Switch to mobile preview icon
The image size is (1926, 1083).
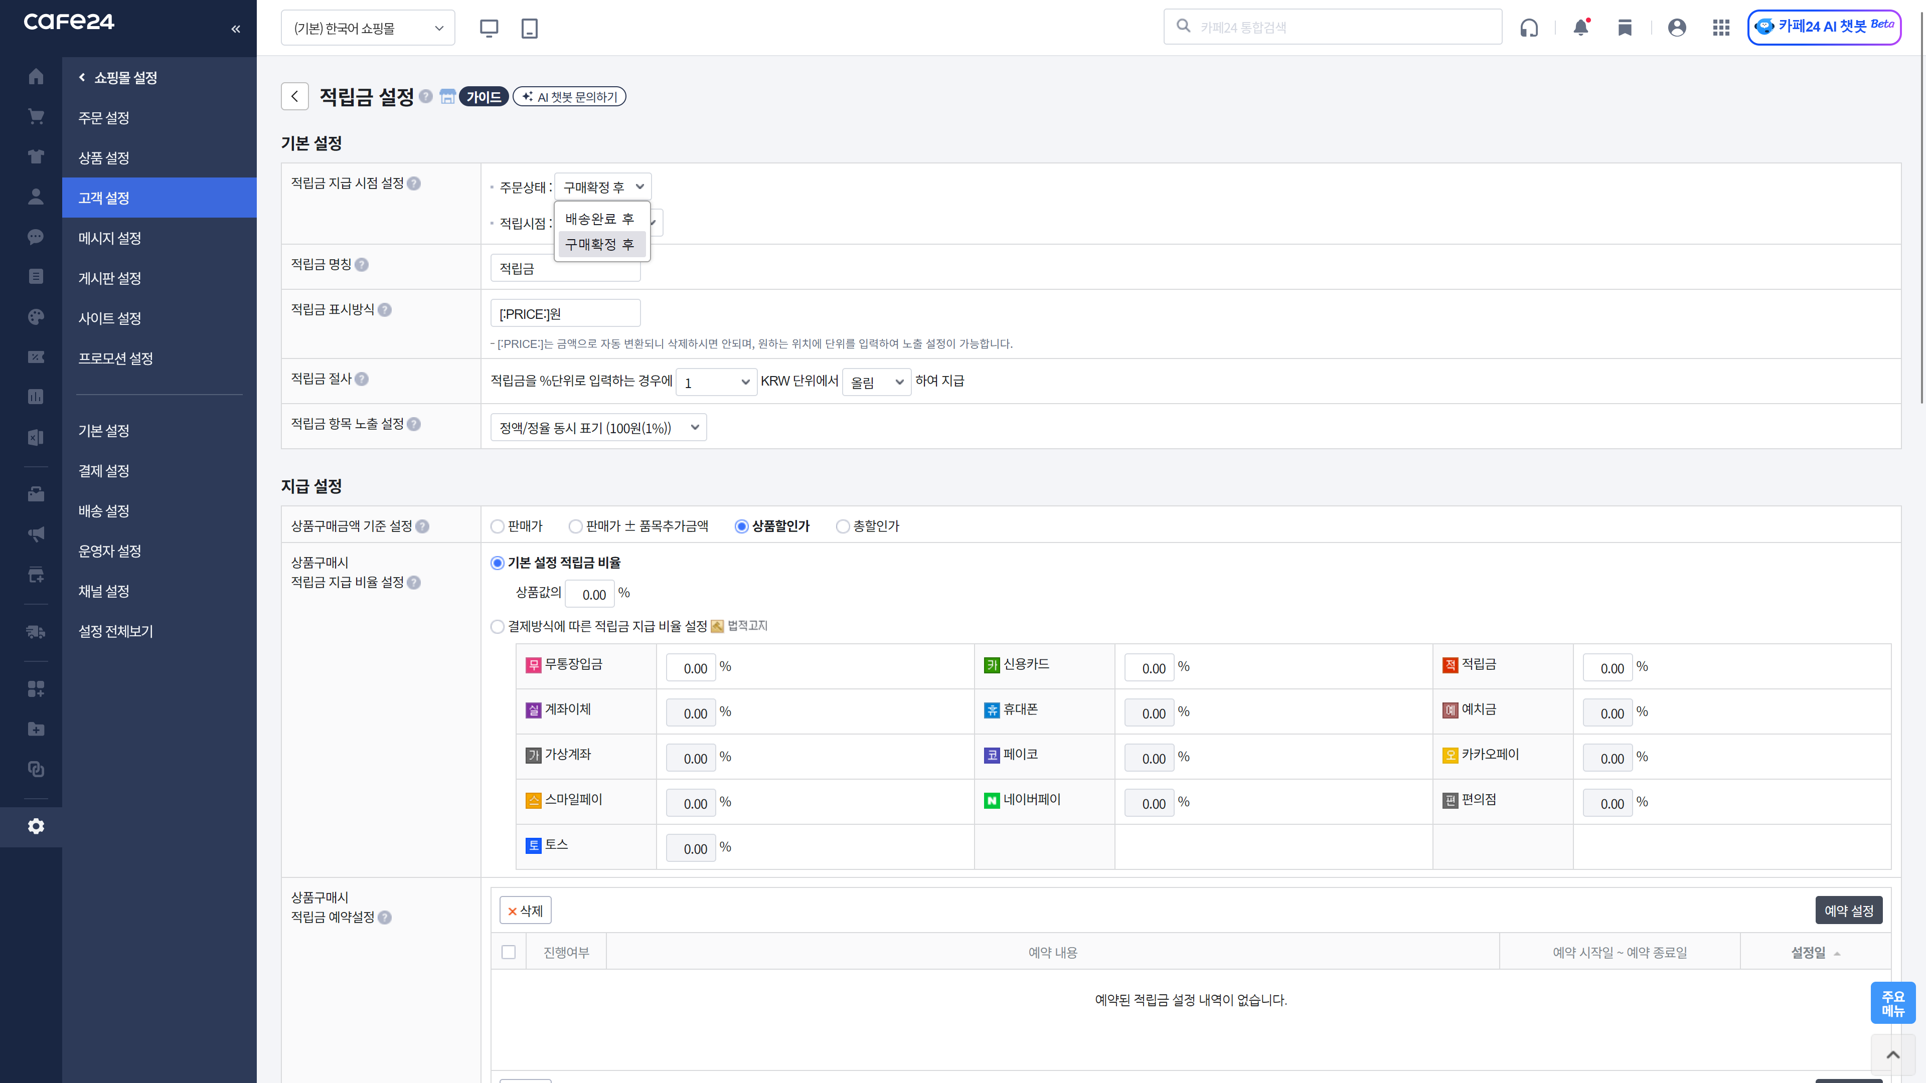pyautogui.click(x=529, y=29)
